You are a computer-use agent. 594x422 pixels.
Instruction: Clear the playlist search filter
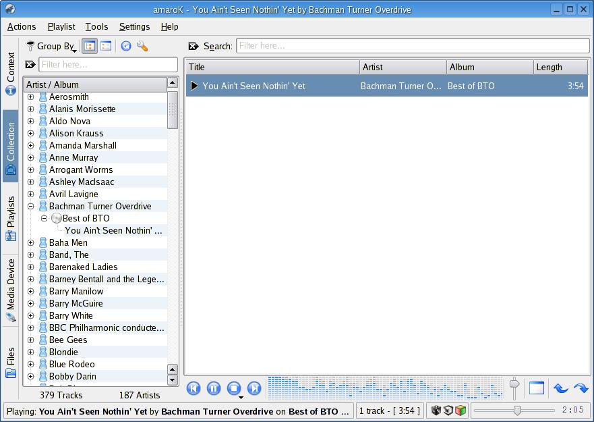click(194, 47)
